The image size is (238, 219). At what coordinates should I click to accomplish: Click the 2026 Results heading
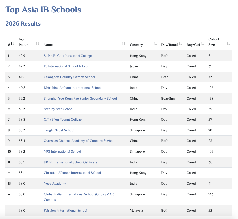coord(23,24)
